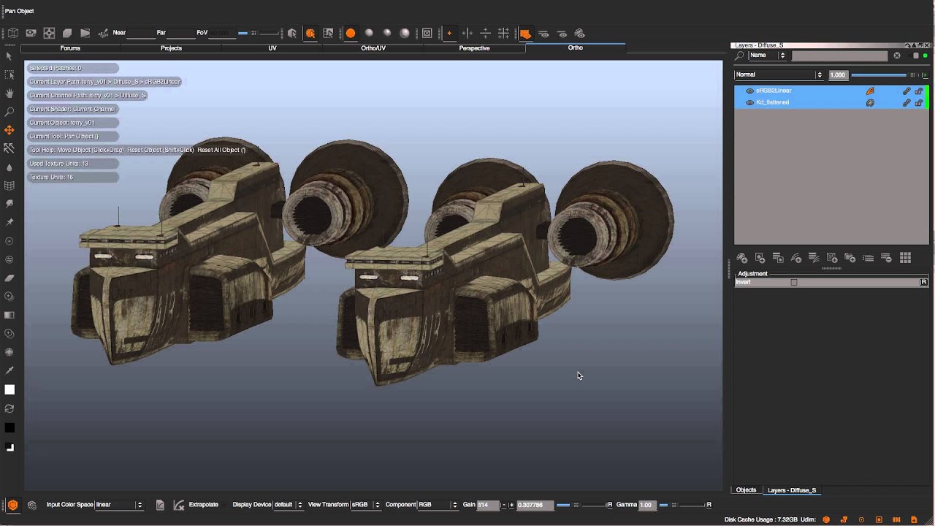The image size is (935, 526).
Task: Clear the layer search field
Action: tap(897, 56)
